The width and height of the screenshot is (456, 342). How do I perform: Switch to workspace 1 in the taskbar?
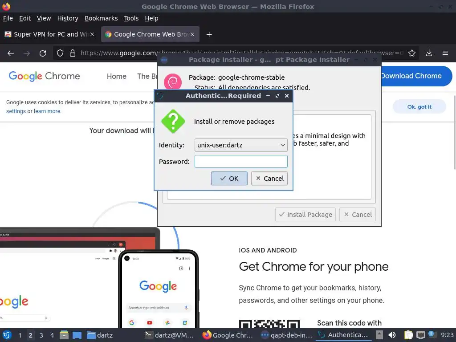(20, 335)
